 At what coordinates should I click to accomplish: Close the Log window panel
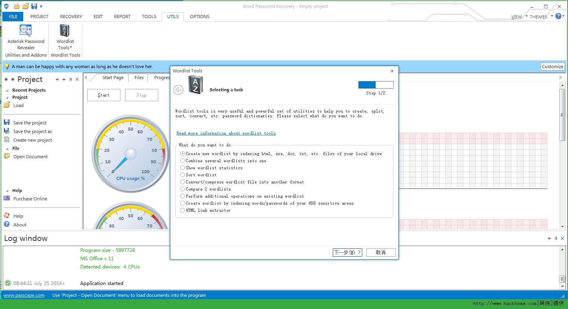point(562,239)
